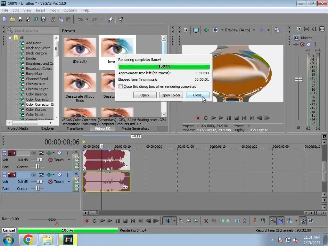
Task: Click the Undo arrow icon
Action: pyautogui.click(x=80, y=19)
